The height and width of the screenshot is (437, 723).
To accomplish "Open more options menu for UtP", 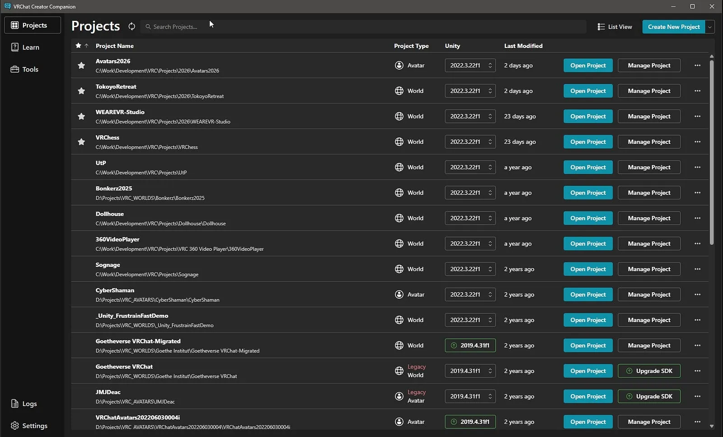I will [x=697, y=167].
